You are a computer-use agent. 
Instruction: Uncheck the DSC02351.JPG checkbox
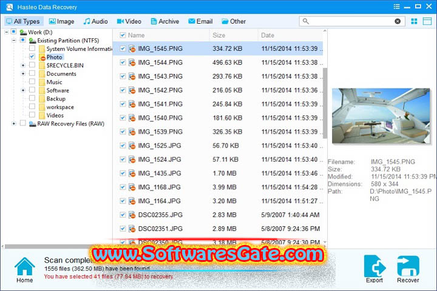click(x=123, y=229)
